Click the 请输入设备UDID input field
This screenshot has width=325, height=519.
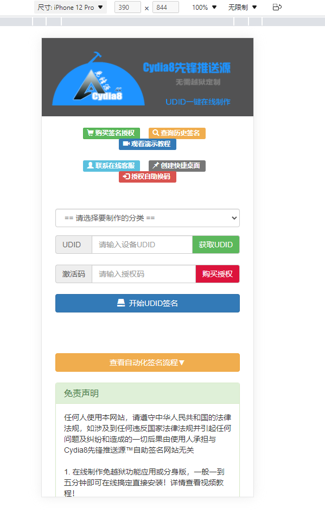click(x=142, y=245)
